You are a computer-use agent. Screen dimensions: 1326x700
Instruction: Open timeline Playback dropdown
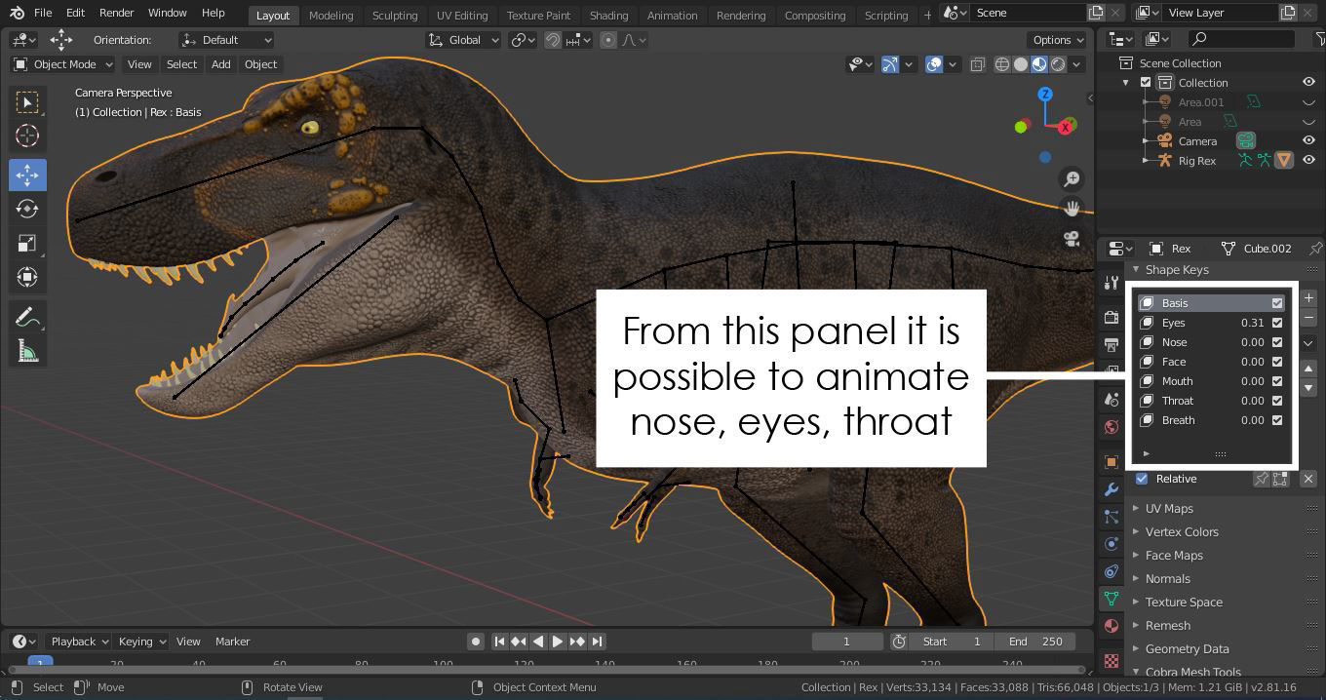pos(79,642)
